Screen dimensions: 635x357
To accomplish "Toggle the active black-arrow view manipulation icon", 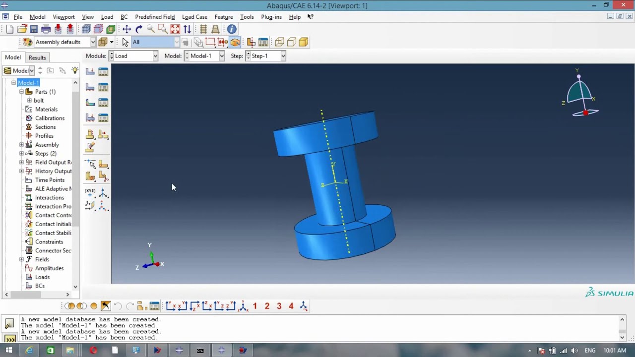I will 106,306.
